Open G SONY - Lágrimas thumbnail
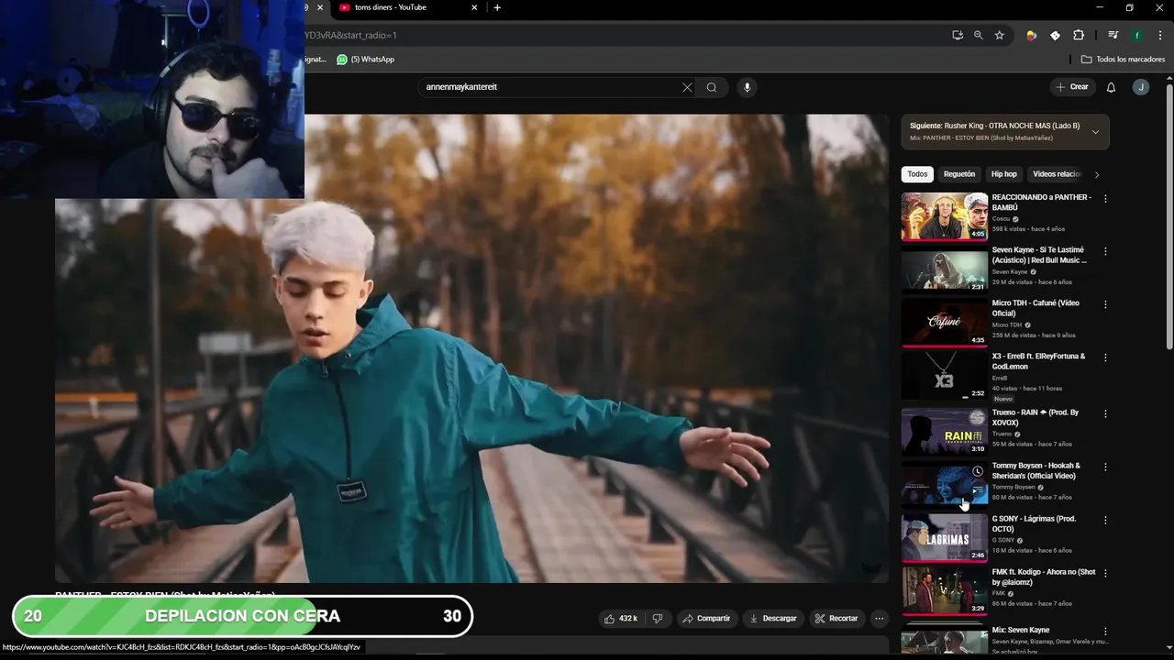1174x660 pixels. click(x=944, y=538)
